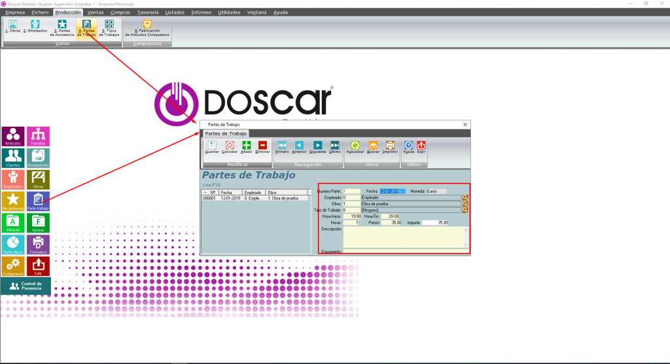Open Obras in the Producción ribbon
This screenshot has width=670, height=364.
click(13, 27)
